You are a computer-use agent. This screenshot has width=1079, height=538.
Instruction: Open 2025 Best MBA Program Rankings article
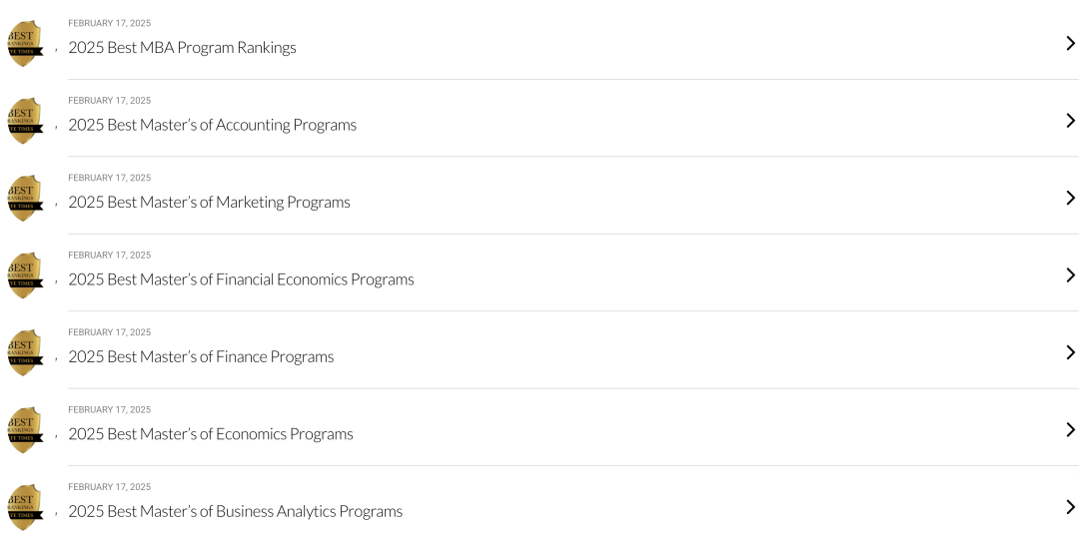pos(183,47)
